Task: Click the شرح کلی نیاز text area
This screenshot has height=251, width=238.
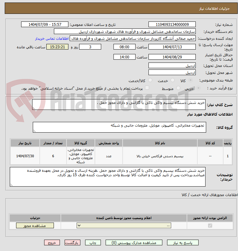Action: coord(119,105)
